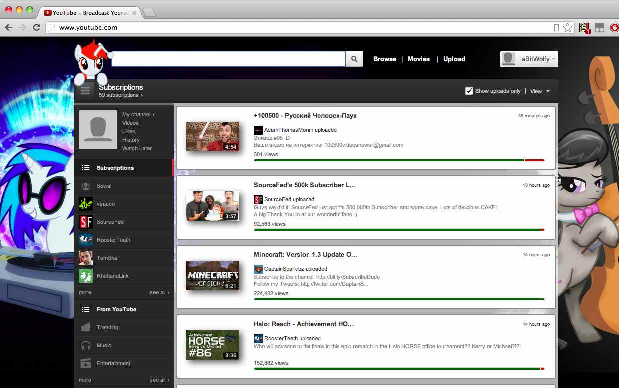This screenshot has width=619, height=388.
Task: Expand My channel menu
Action: click(x=138, y=114)
